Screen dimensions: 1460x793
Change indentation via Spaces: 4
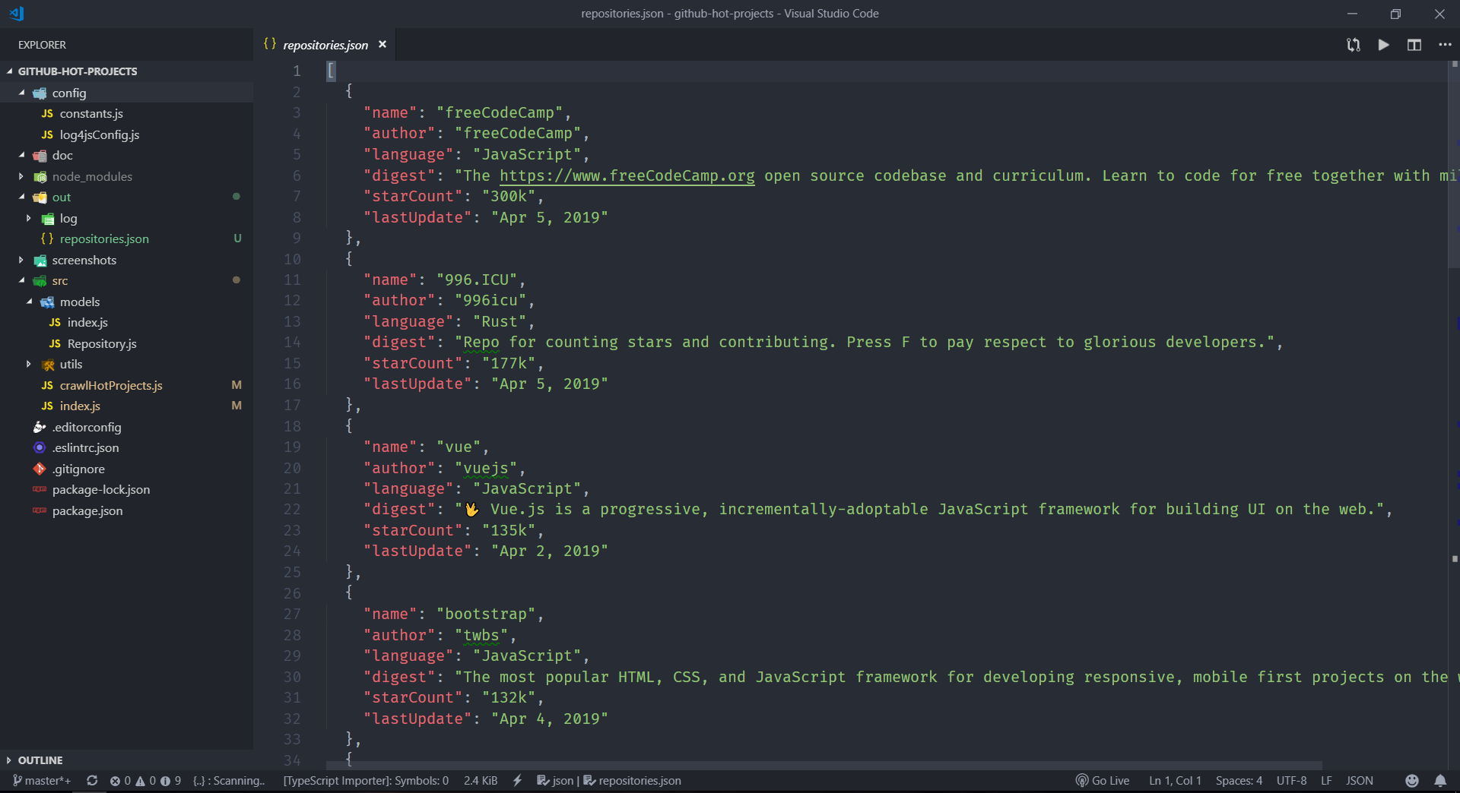(1239, 781)
